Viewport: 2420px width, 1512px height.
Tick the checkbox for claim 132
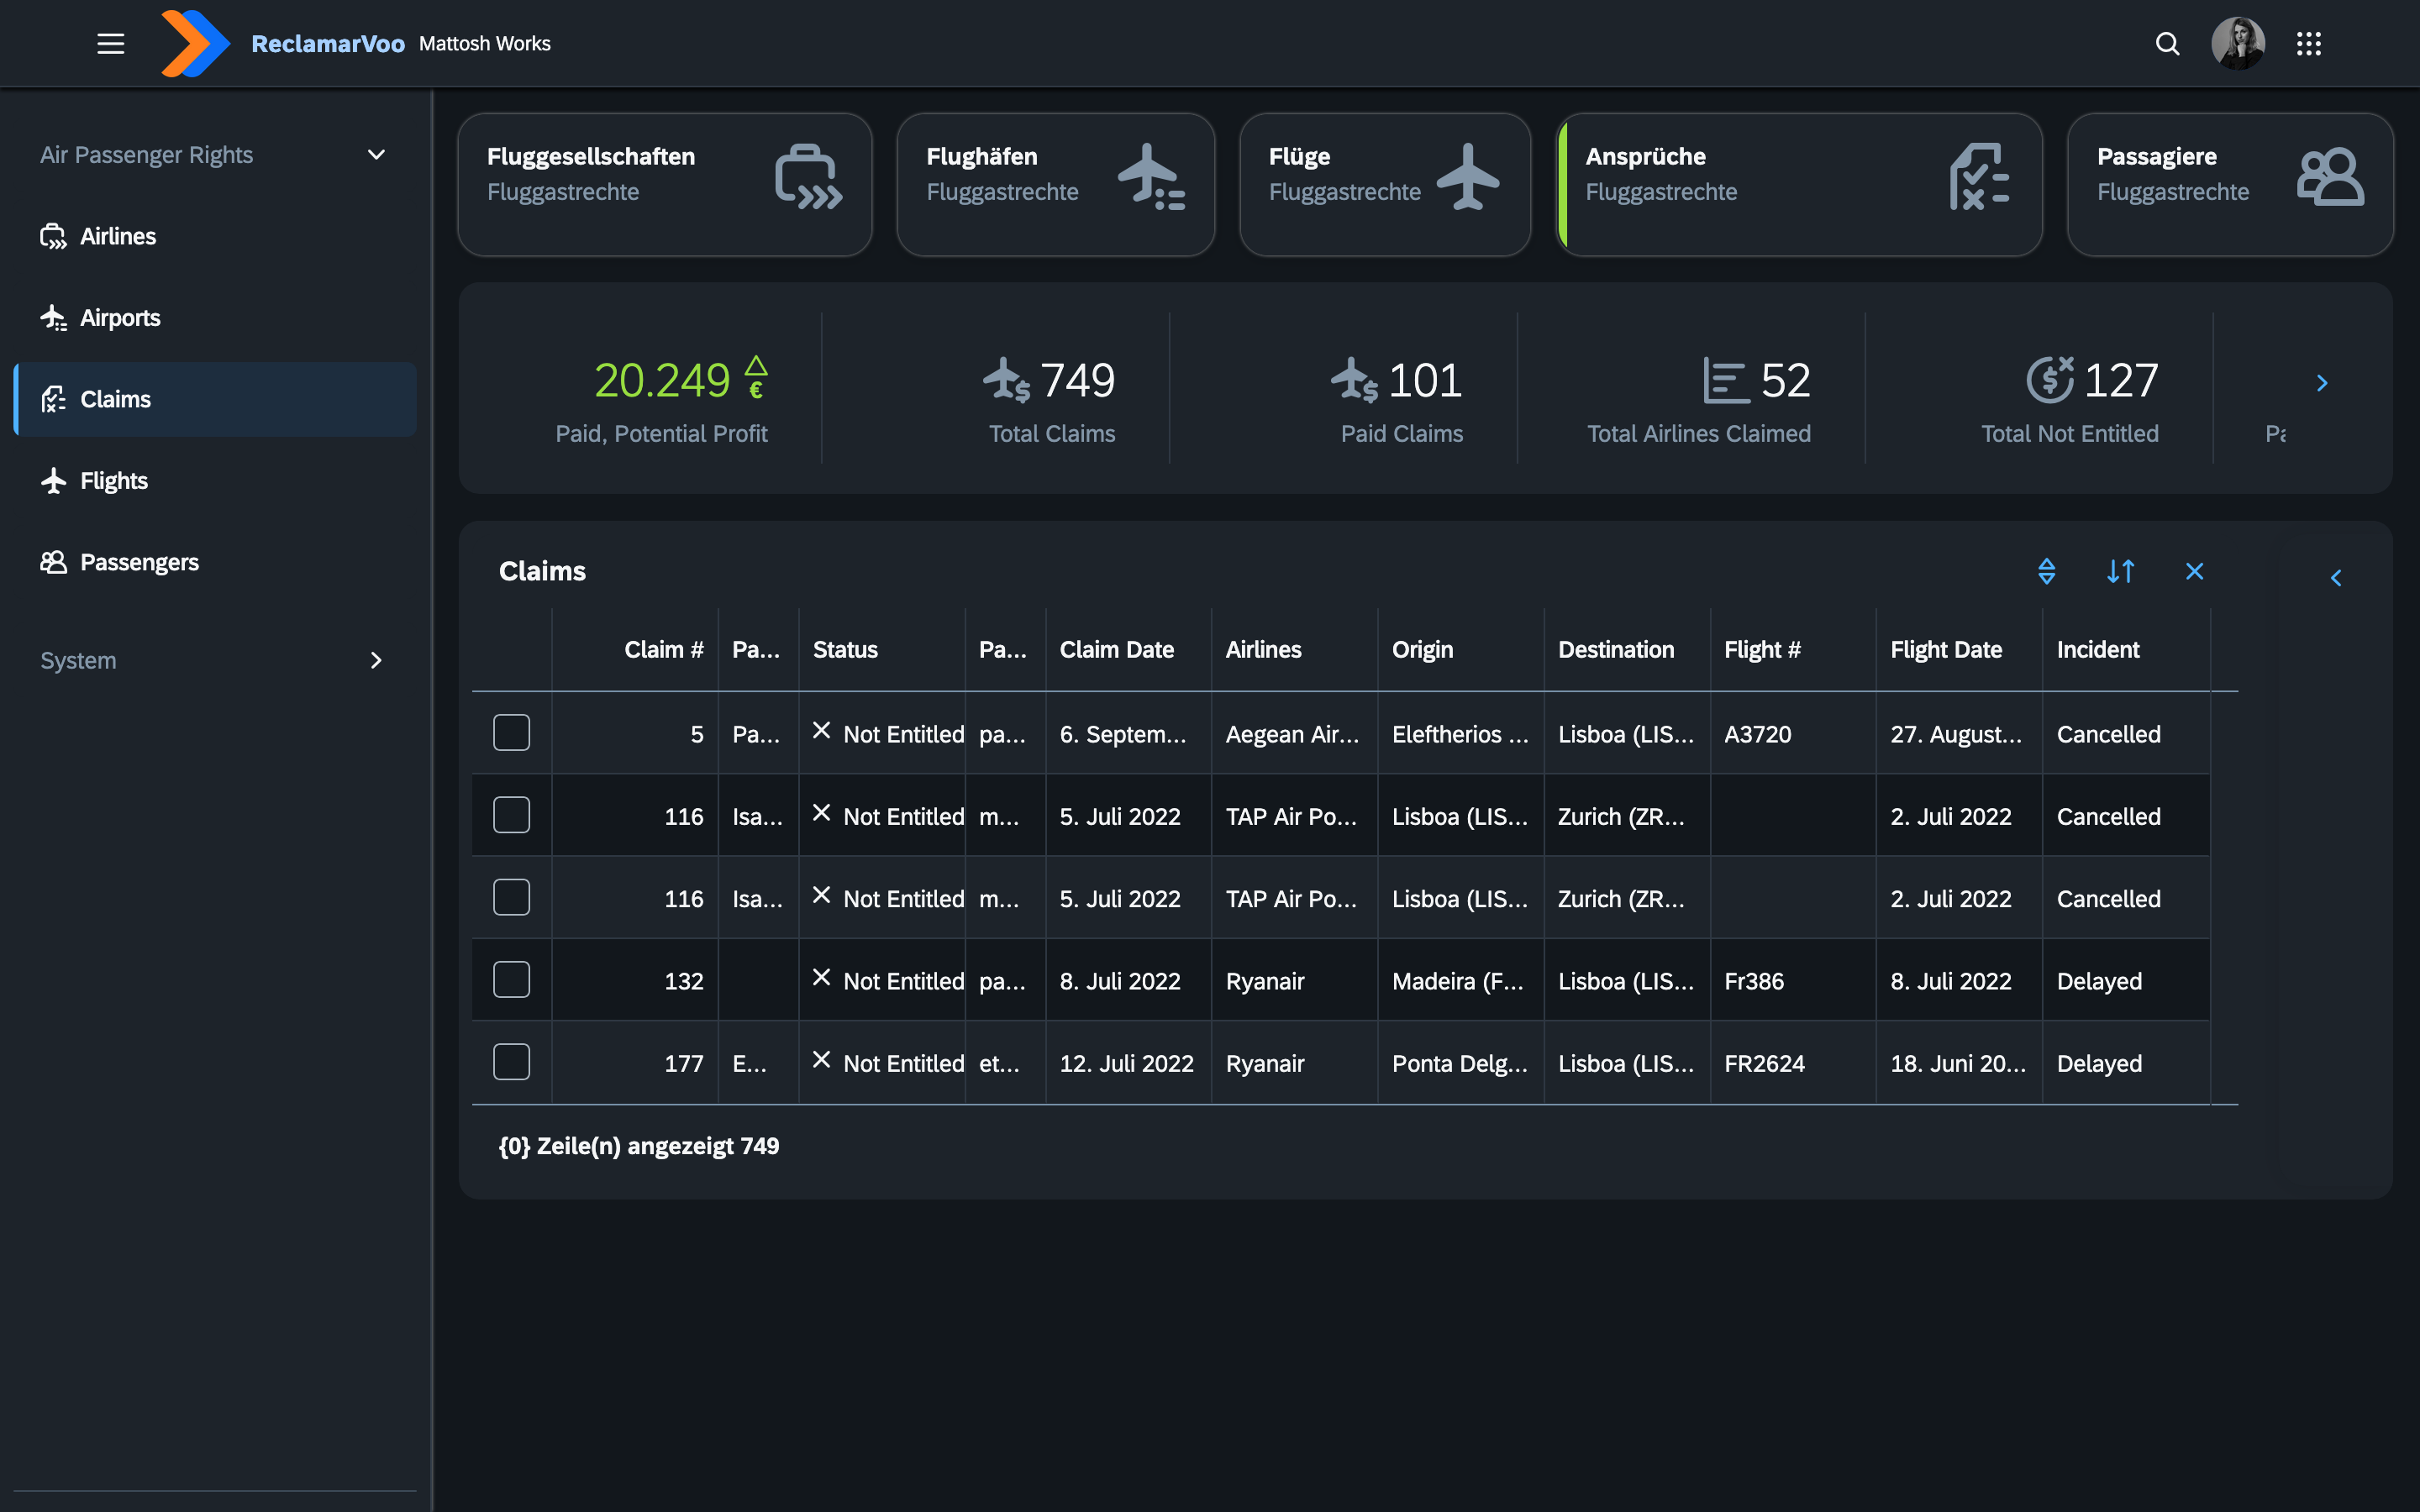tap(511, 979)
